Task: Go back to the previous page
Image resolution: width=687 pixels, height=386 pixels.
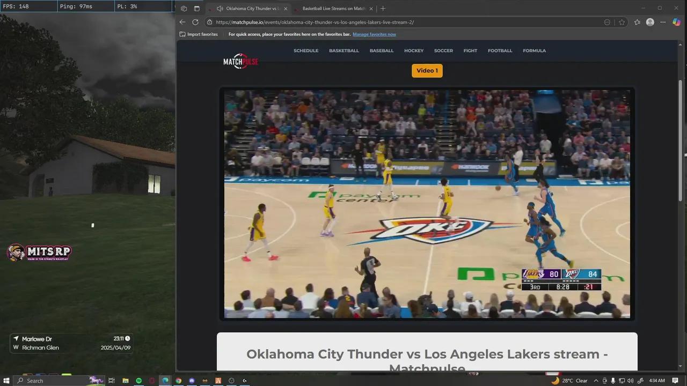Action: point(182,22)
